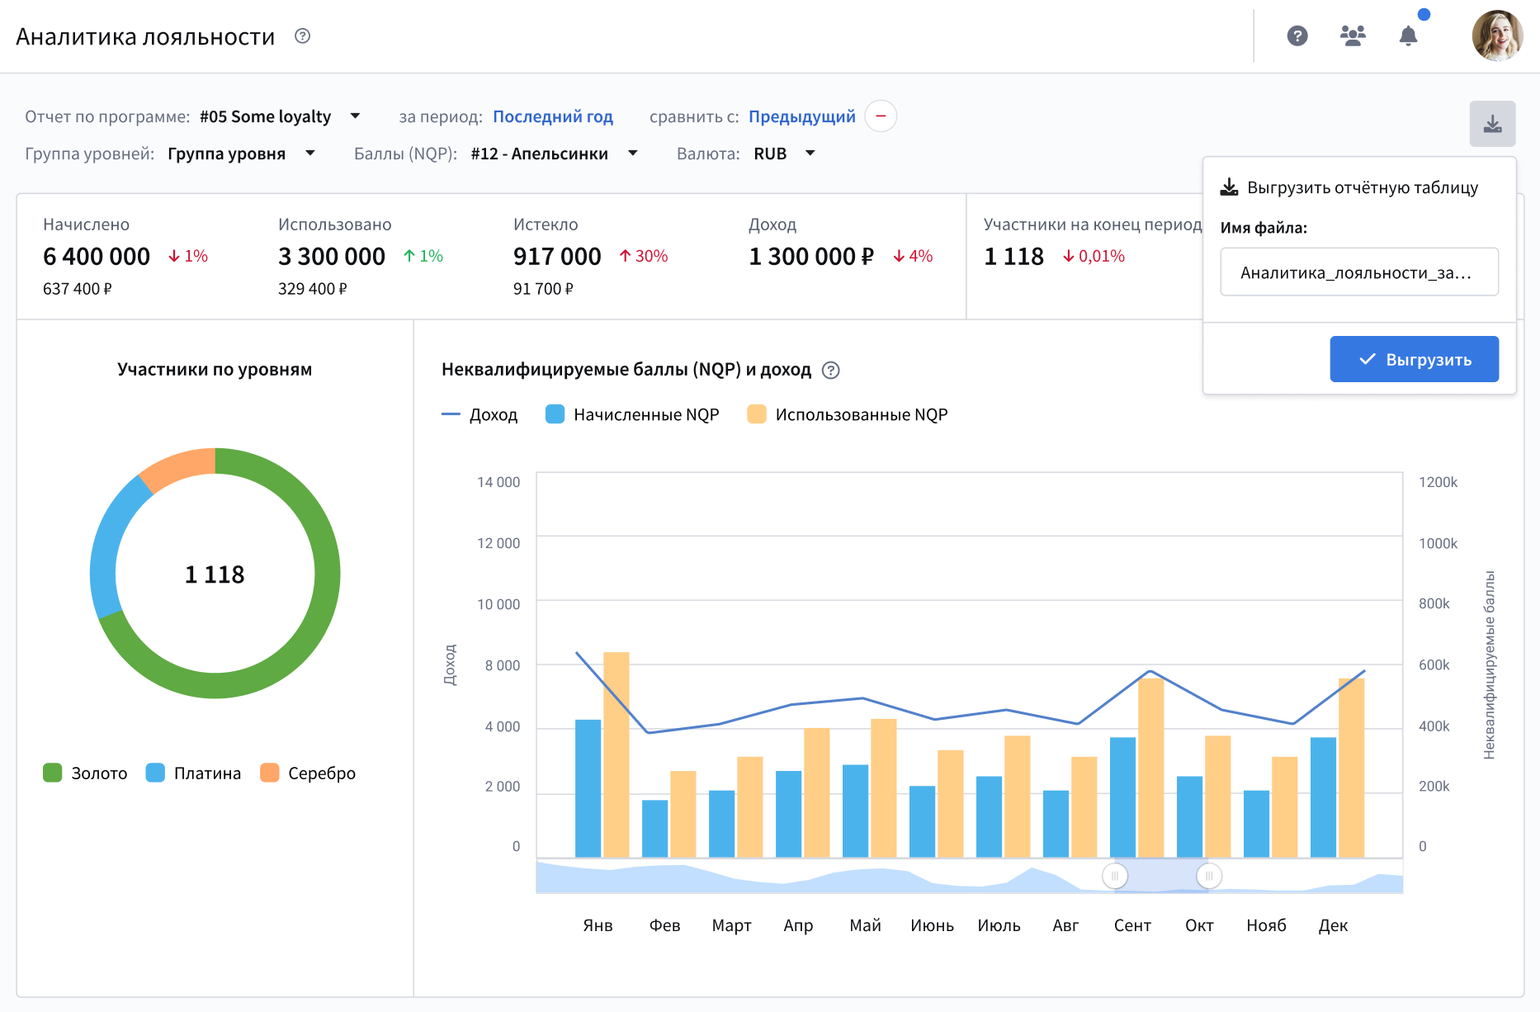Remove comparison with minus circle button
Viewport: 1540px width, 1012px height.
coord(881,116)
